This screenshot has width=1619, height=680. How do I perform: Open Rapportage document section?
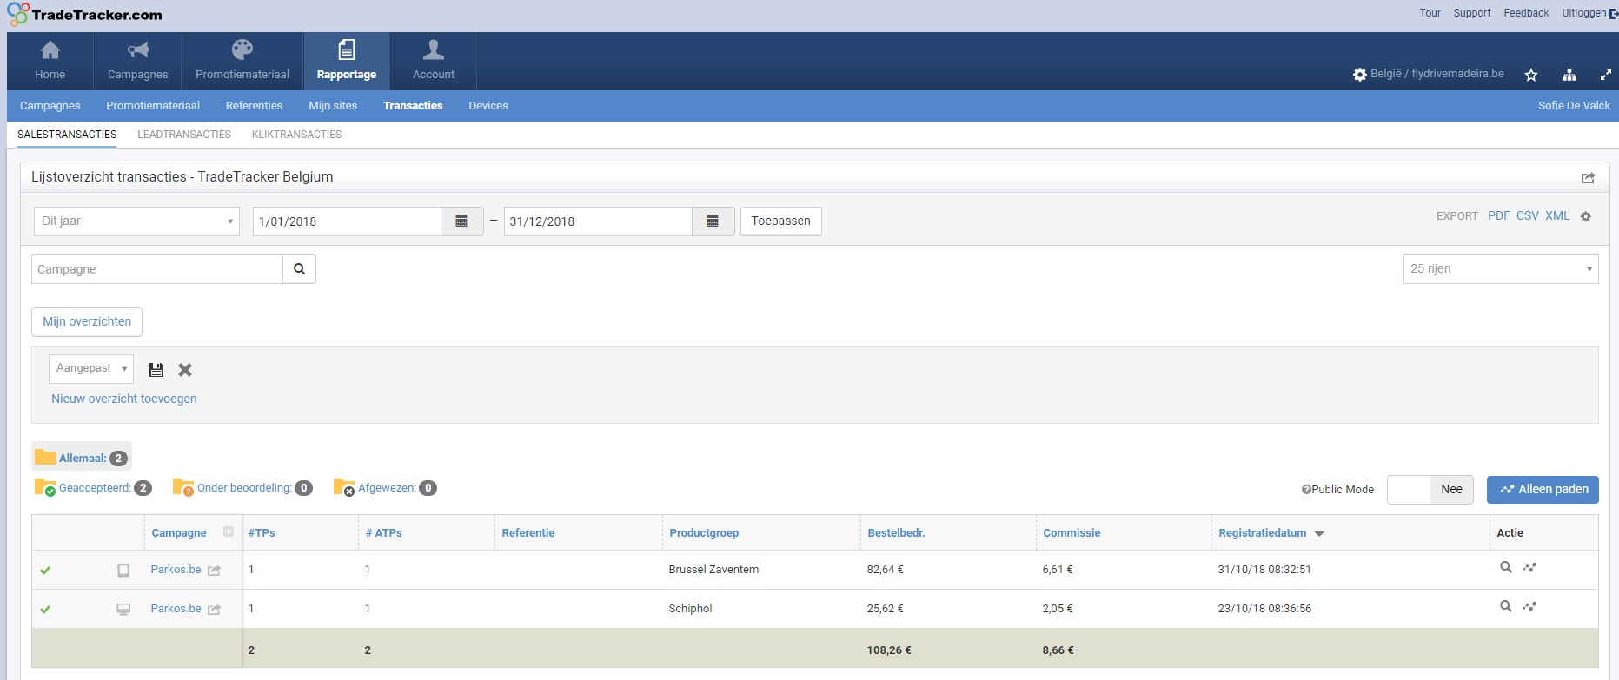347,61
